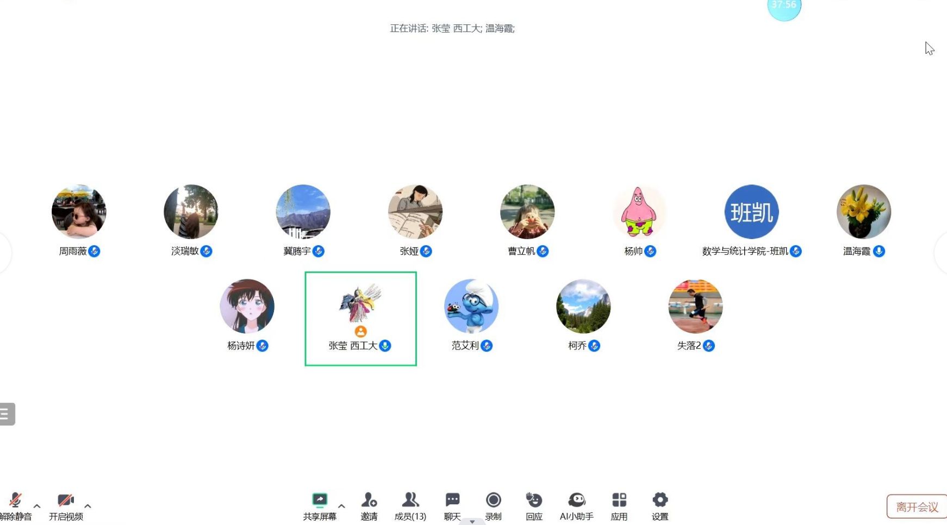Expand video options arrow next to 开启视频
Viewport: 947px width, 525px height.
[x=88, y=506]
